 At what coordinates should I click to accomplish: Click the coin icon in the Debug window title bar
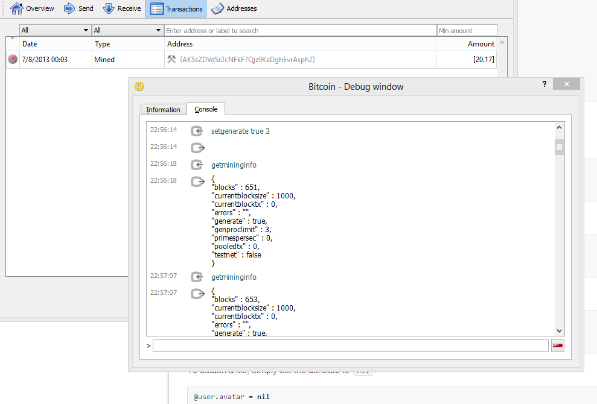(139, 86)
